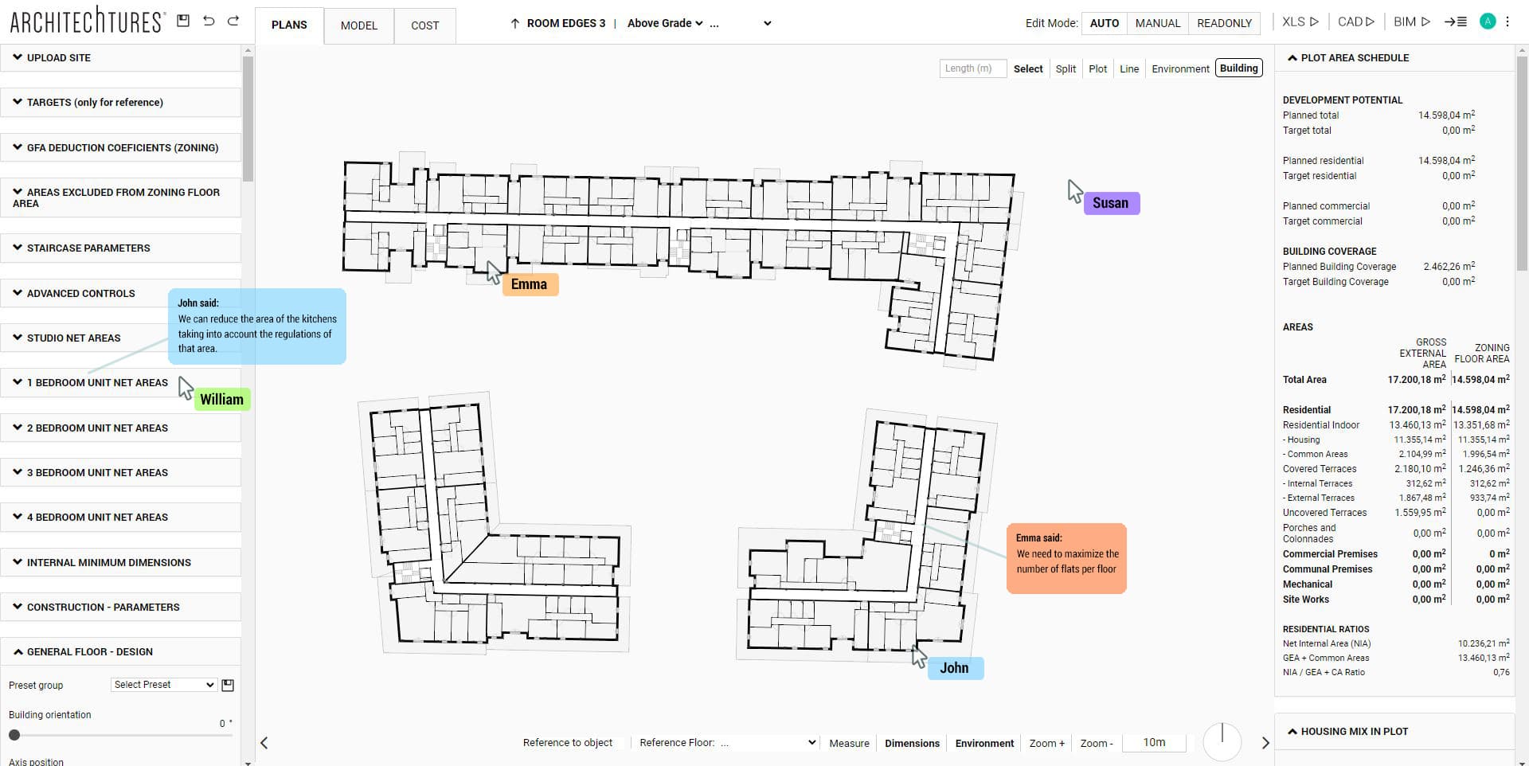Click the Redo icon
Image resolution: width=1529 pixels, height=766 pixels.
coord(233,21)
